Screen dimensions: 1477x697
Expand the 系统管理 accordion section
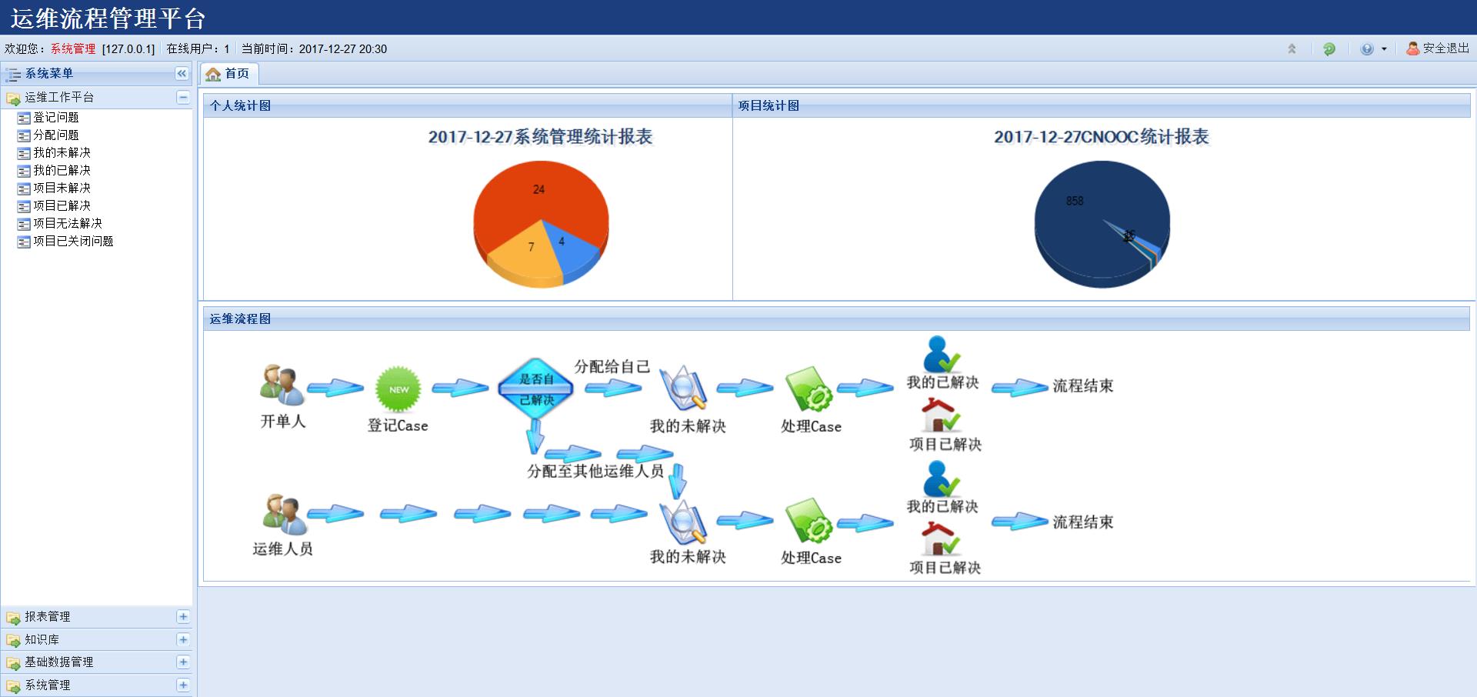coord(183,685)
